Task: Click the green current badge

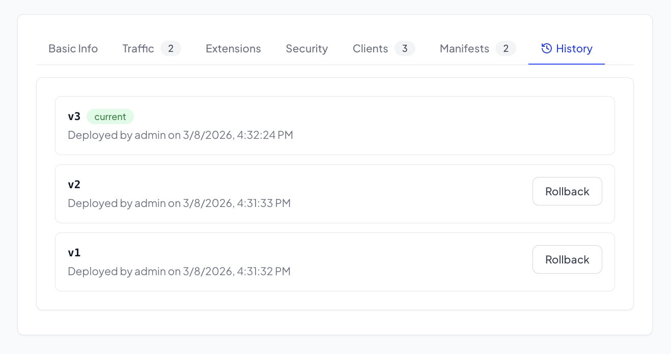Action: [110, 116]
